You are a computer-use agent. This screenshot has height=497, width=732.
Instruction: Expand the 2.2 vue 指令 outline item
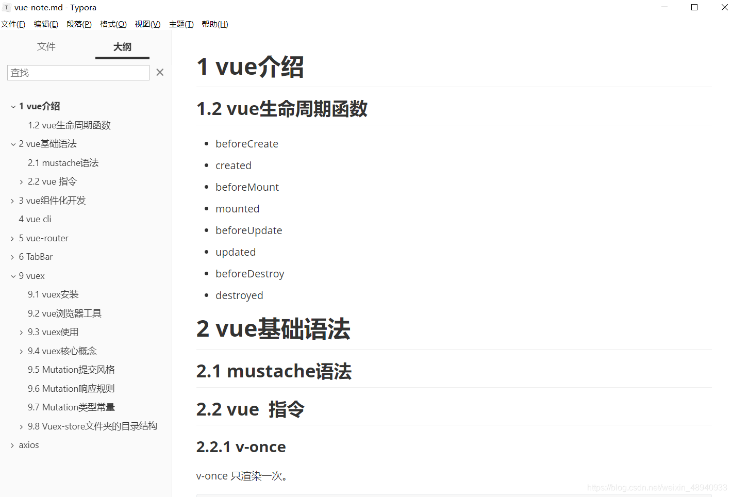[21, 182]
